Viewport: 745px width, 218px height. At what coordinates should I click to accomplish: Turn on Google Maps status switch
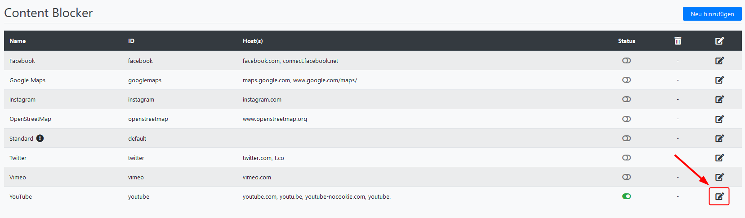coord(627,80)
